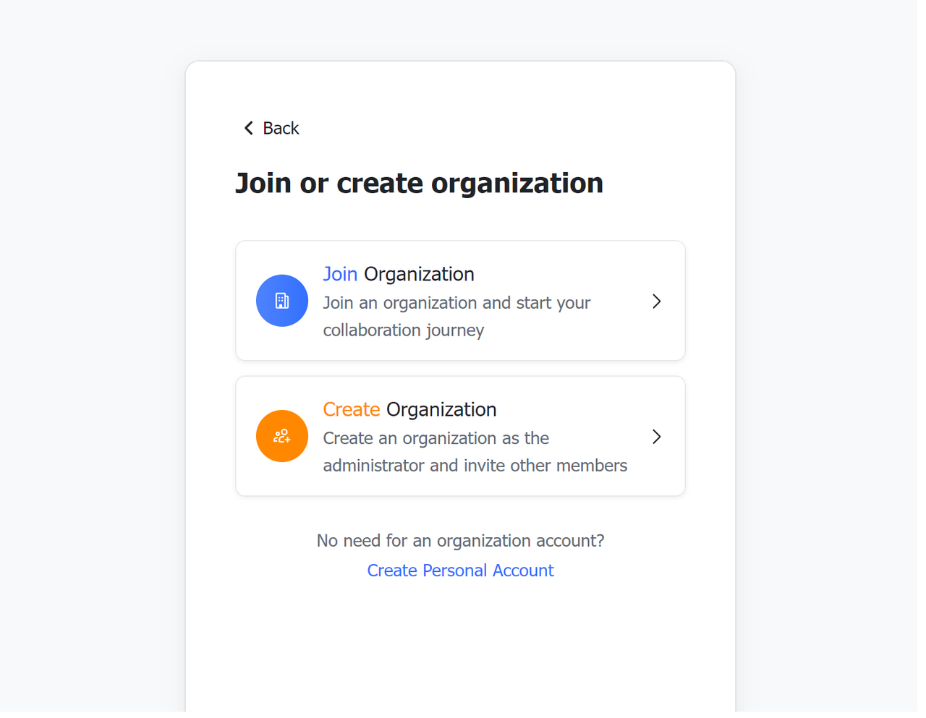Select the word Organization in the Create card title

tap(441, 410)
